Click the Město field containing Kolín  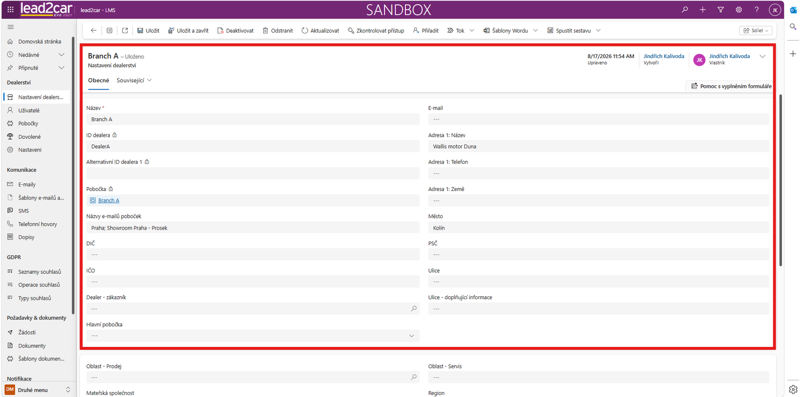(x=598, y=228)
